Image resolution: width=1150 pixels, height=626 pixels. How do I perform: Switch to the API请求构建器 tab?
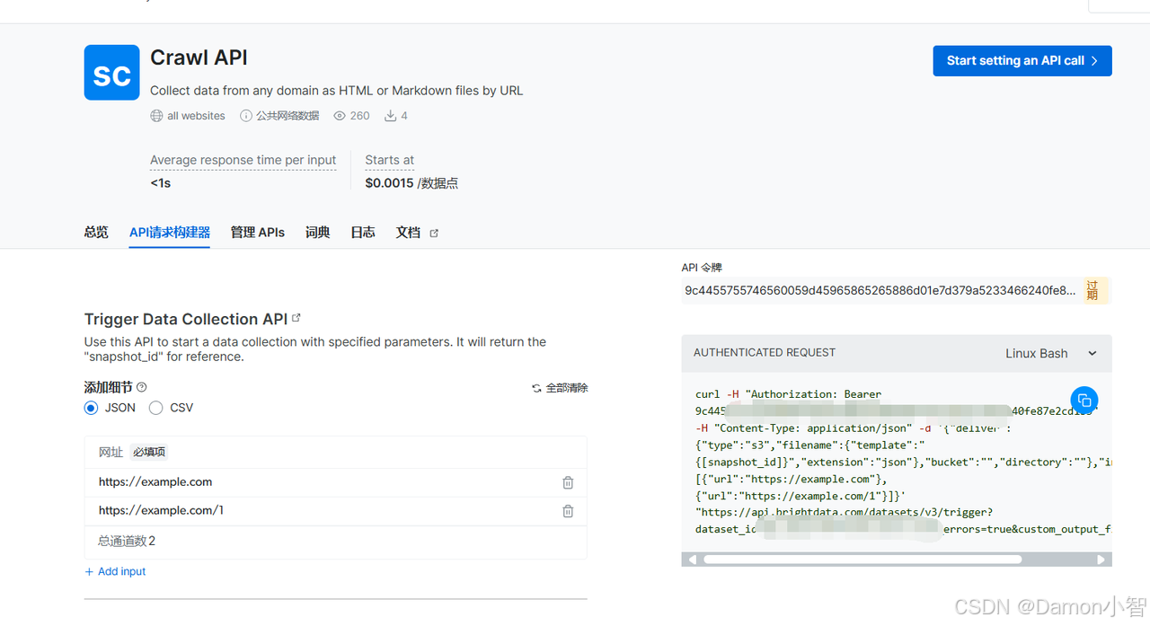(170, 232)
